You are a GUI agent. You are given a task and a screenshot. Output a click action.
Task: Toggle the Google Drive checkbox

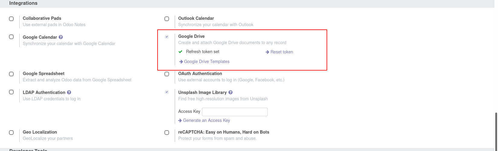coord(167,37)
